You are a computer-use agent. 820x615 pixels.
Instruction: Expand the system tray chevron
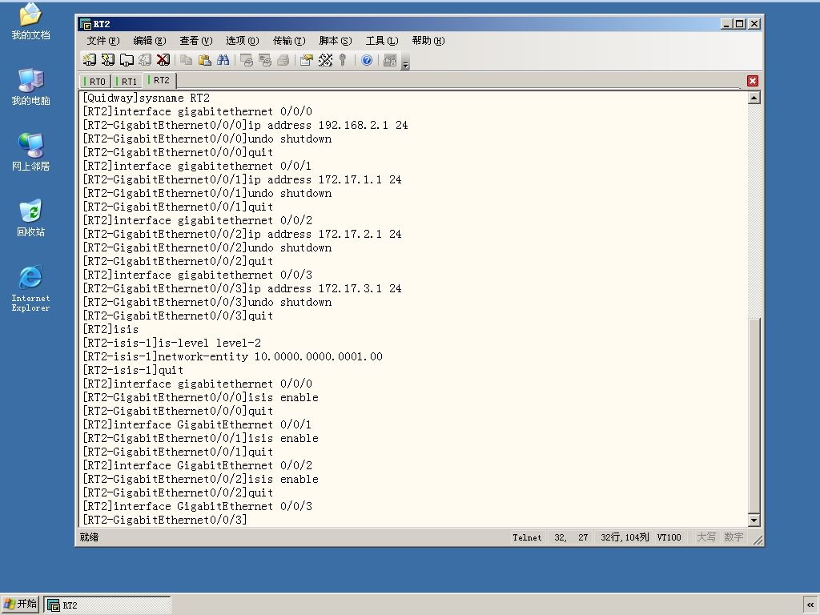click(x=810, y=605)
